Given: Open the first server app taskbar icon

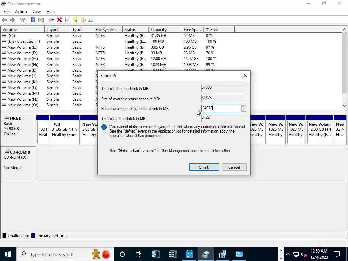Looking at the screenshot, I should [156, 254].
